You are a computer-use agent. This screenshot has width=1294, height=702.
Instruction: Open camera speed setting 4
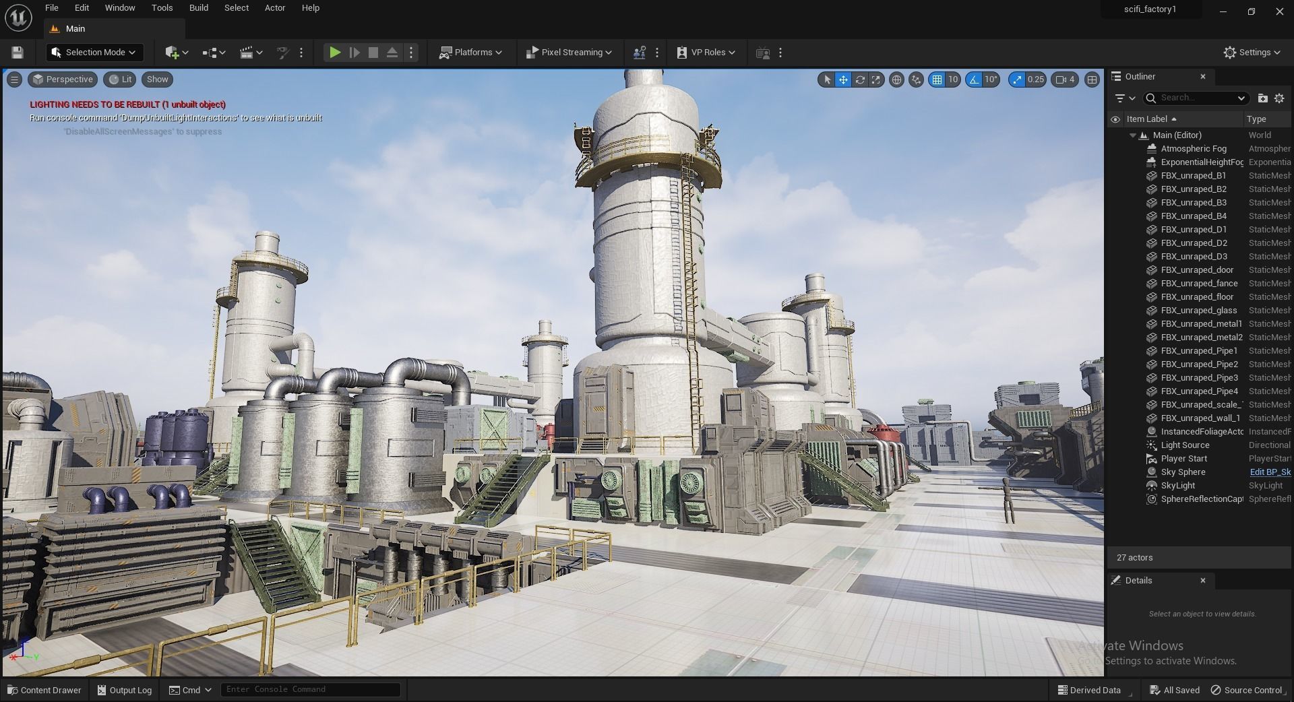pos(1065,79)
